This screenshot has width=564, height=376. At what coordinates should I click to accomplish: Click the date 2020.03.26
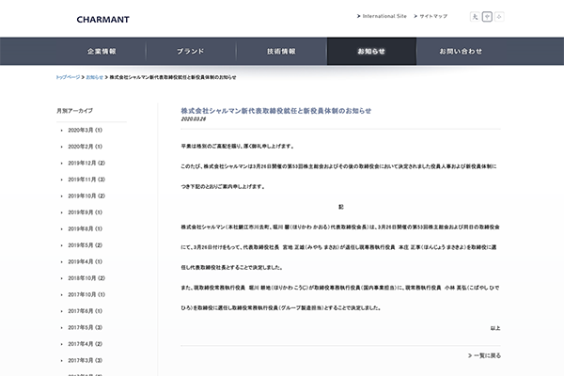pyautogui.click(x=194, y=119)
